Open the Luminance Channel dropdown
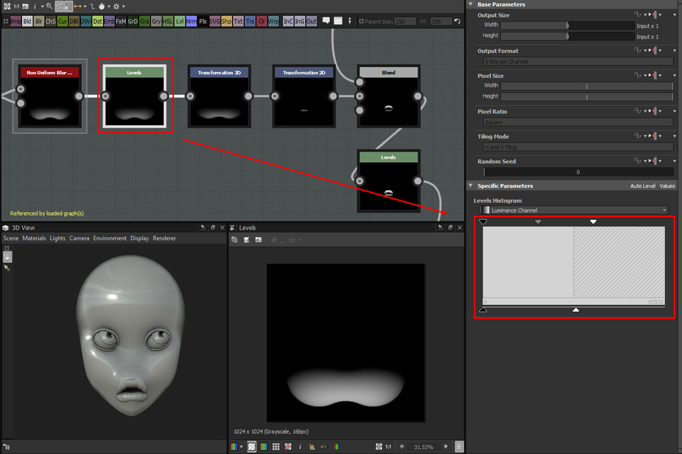The width and height of the screenshot is (682, 454). [573, 210]
